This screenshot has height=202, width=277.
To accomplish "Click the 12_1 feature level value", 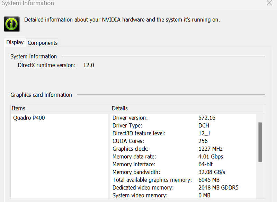I will pos(204,133).
